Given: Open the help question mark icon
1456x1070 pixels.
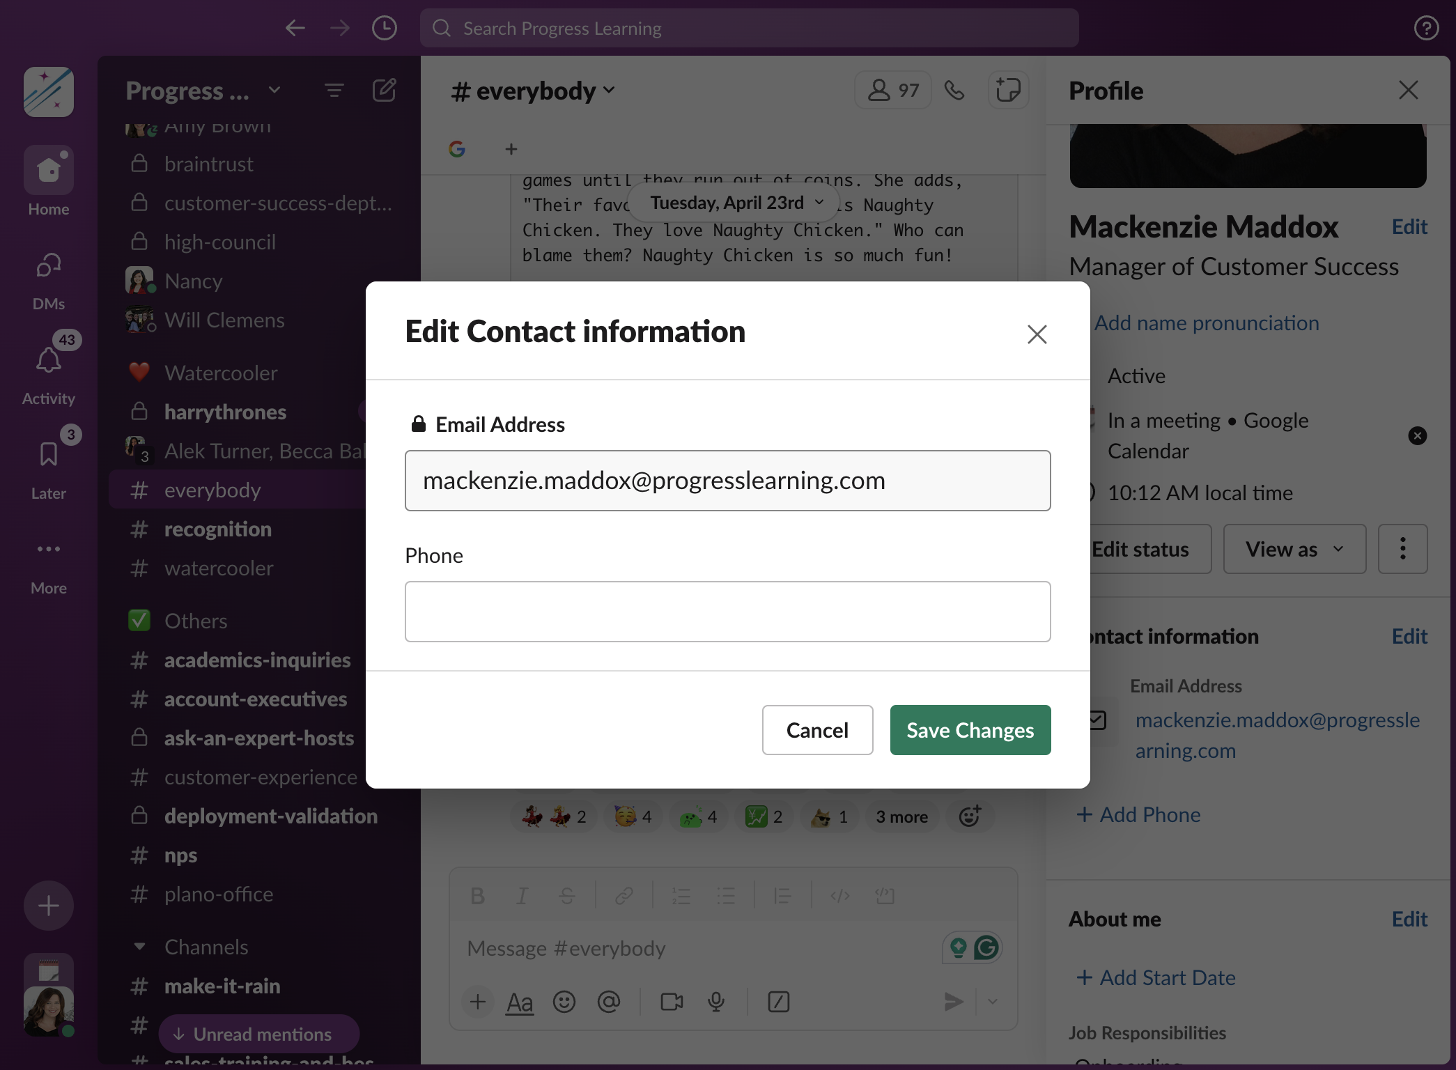Looking at the screenshot, I should (1426, 28).
